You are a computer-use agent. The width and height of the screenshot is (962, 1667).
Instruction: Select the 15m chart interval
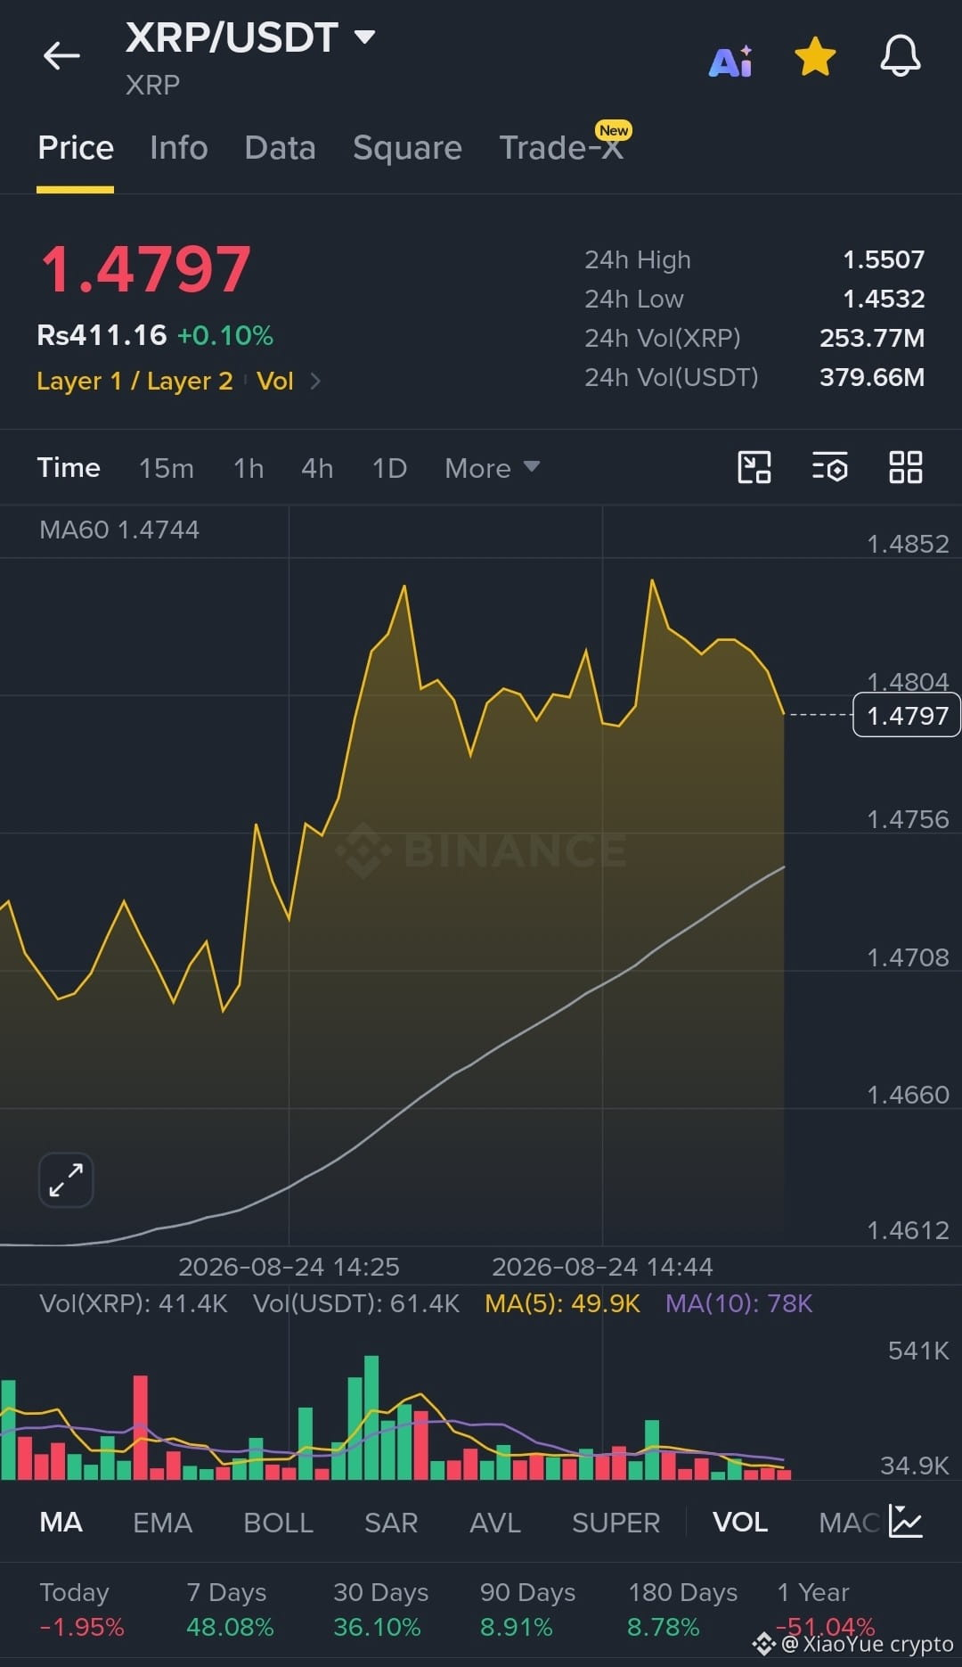tap(167, 468)
